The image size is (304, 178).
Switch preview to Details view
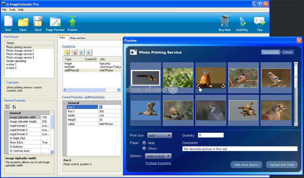pyautogui.click(x=288, y=52)
